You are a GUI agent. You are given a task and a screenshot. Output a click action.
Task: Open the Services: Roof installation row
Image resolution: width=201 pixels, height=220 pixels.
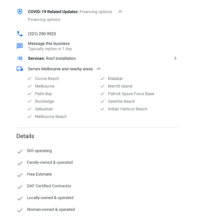[97, 58]
